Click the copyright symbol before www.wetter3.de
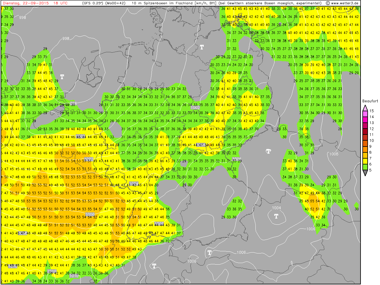Viewport: 380px width, 285px height. [327, 3]
